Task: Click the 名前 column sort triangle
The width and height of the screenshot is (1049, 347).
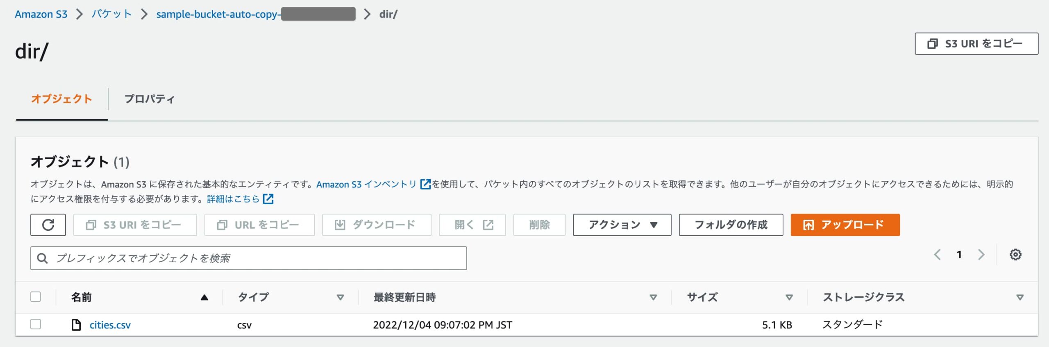Action: pos(204,297)
